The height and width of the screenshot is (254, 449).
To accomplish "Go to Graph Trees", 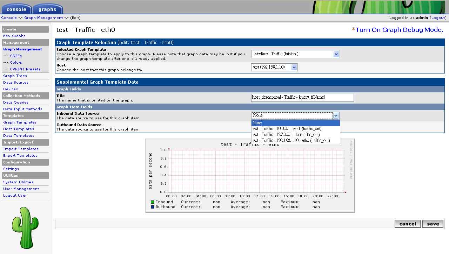I will coord(15,76).
